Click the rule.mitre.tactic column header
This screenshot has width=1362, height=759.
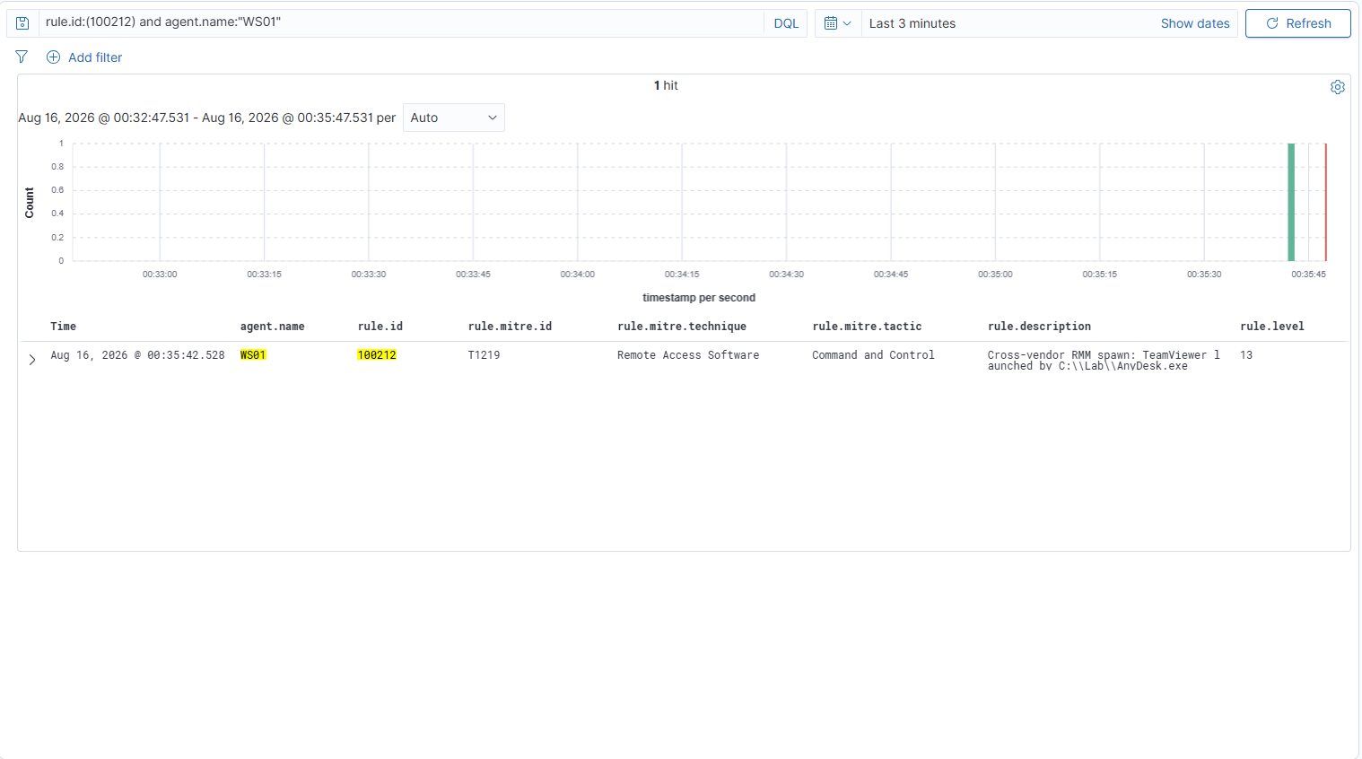(867, 327)
